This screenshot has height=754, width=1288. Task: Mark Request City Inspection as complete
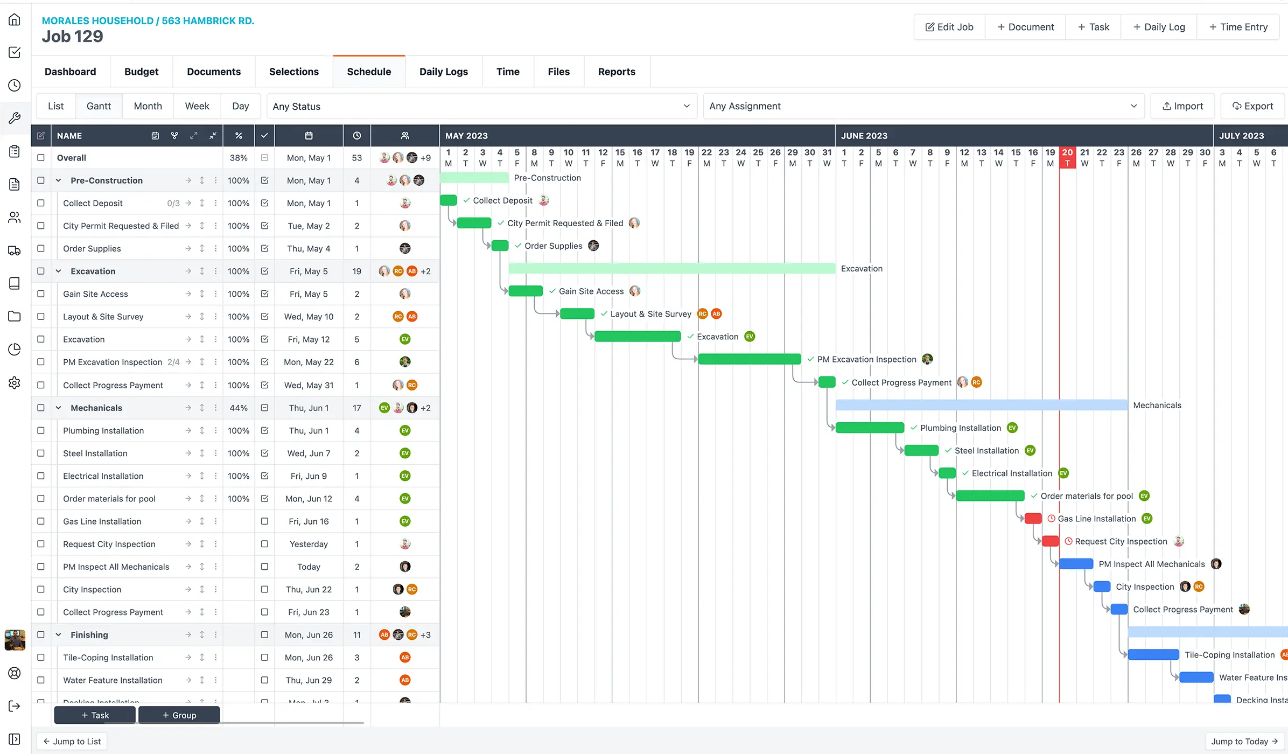[x=264, y=544]
